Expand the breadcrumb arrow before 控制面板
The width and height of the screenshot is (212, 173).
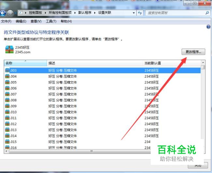(x=26, y=13)
